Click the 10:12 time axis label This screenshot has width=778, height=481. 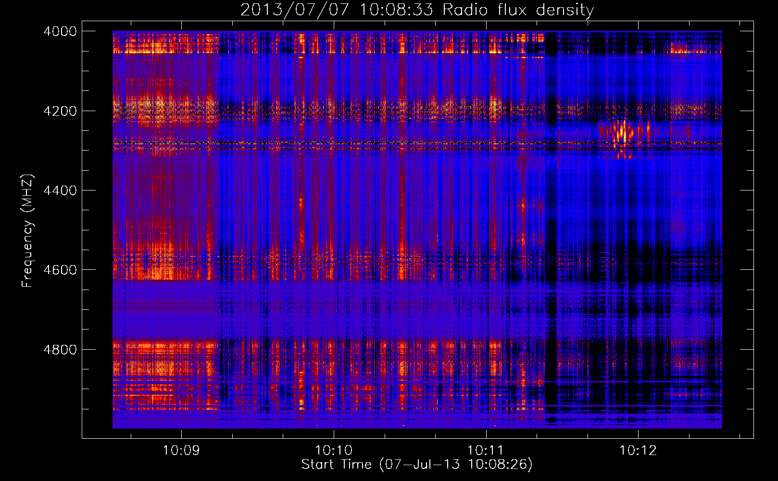[x=638, y=451]
